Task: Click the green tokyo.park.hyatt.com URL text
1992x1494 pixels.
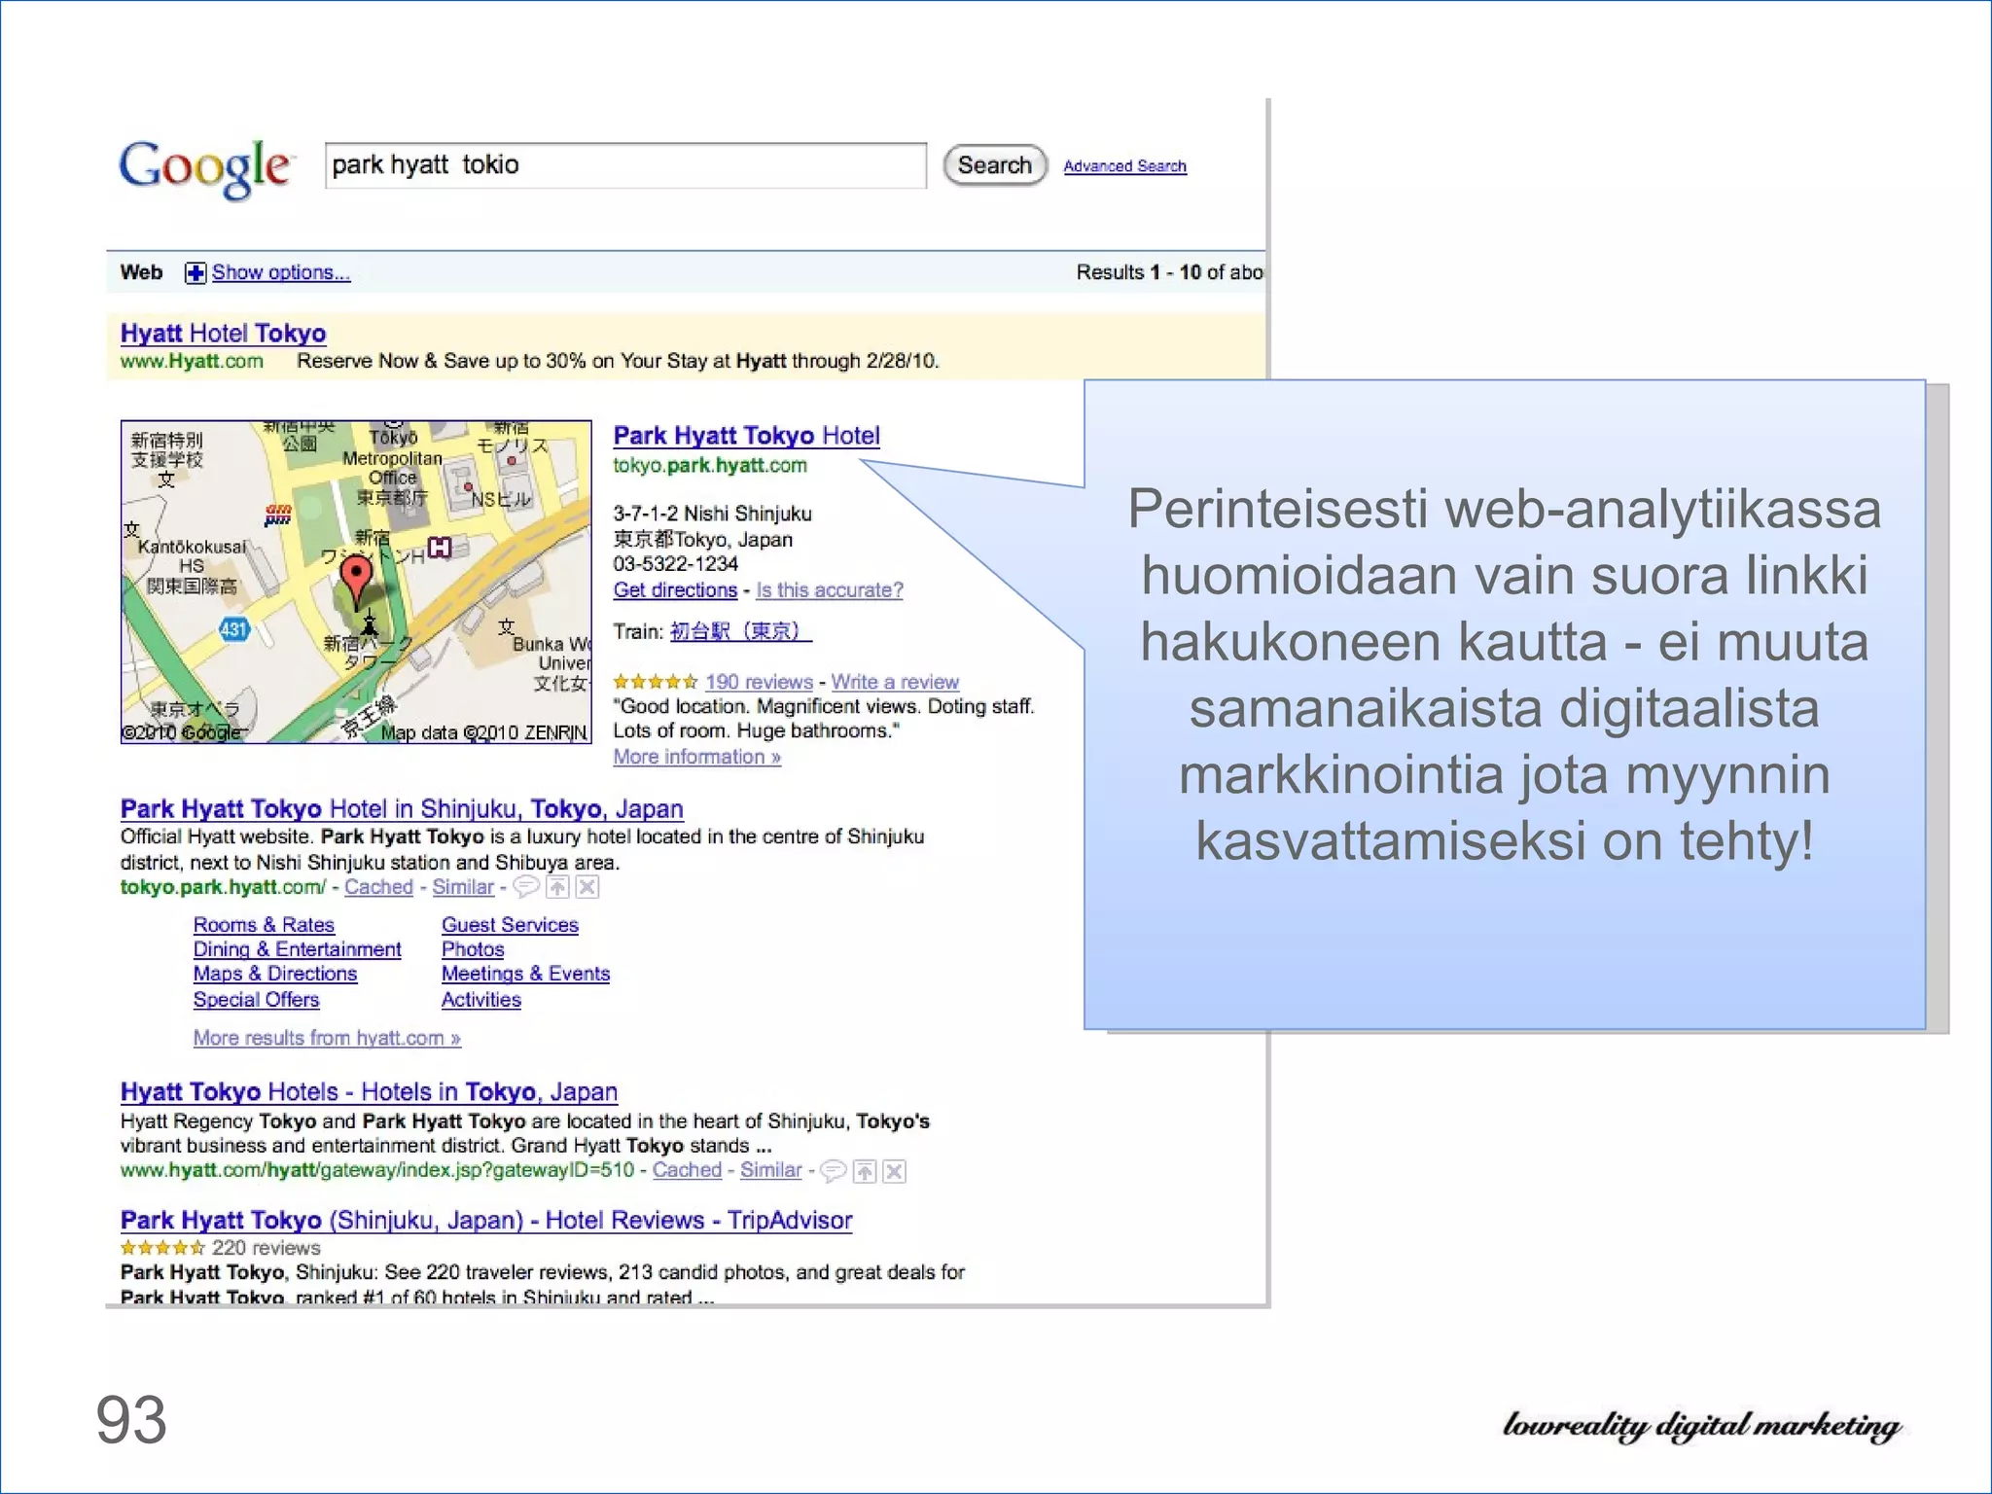Action: 710,466
